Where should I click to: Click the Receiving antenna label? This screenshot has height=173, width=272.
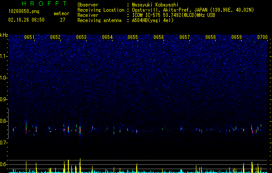[99, 20]
